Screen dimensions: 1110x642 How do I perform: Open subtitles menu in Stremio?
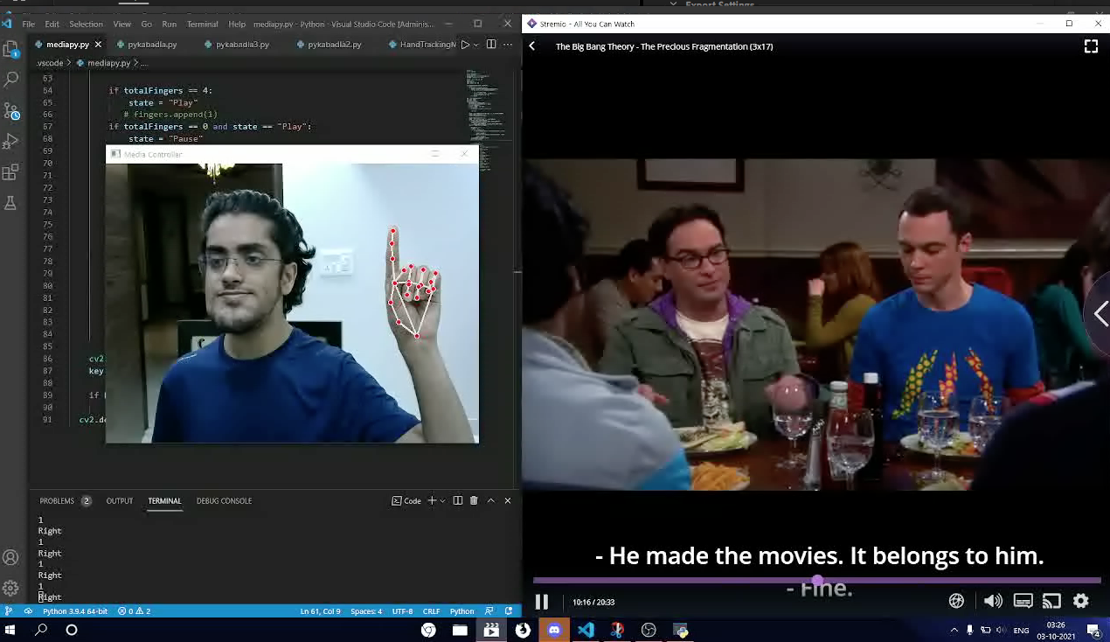1023,601
